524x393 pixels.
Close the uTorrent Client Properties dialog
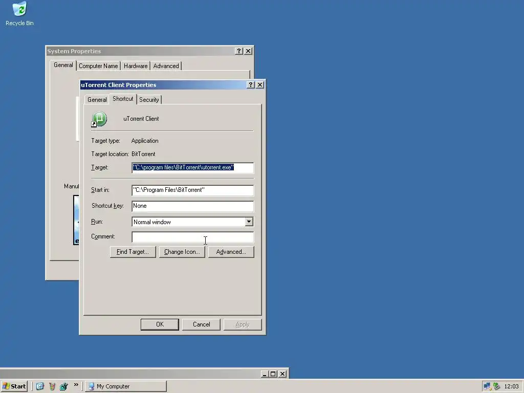pos(260,85)
